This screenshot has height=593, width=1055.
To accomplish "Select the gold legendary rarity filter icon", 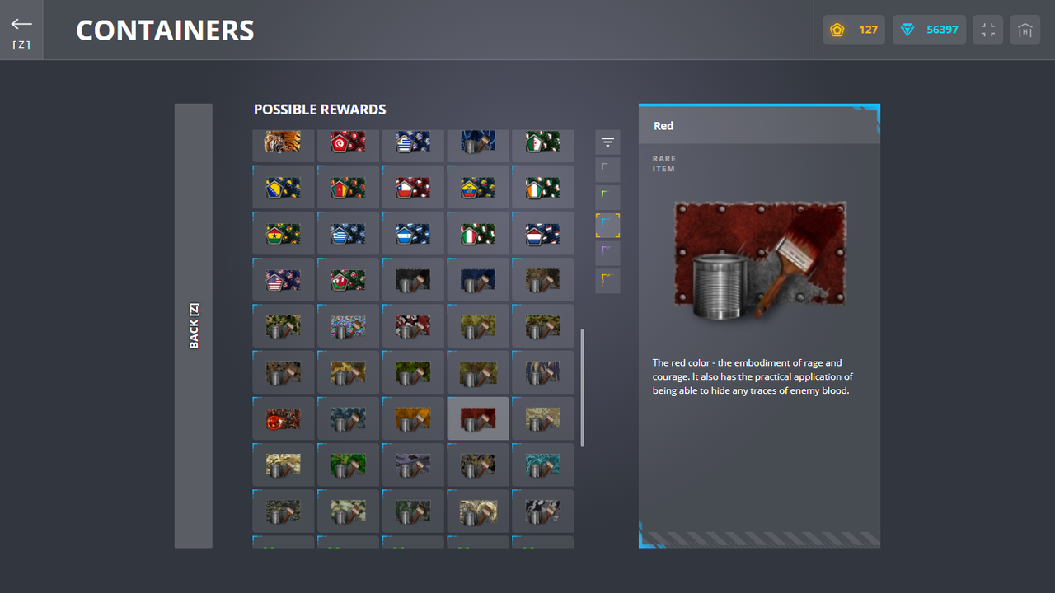I will coord(607,281).
